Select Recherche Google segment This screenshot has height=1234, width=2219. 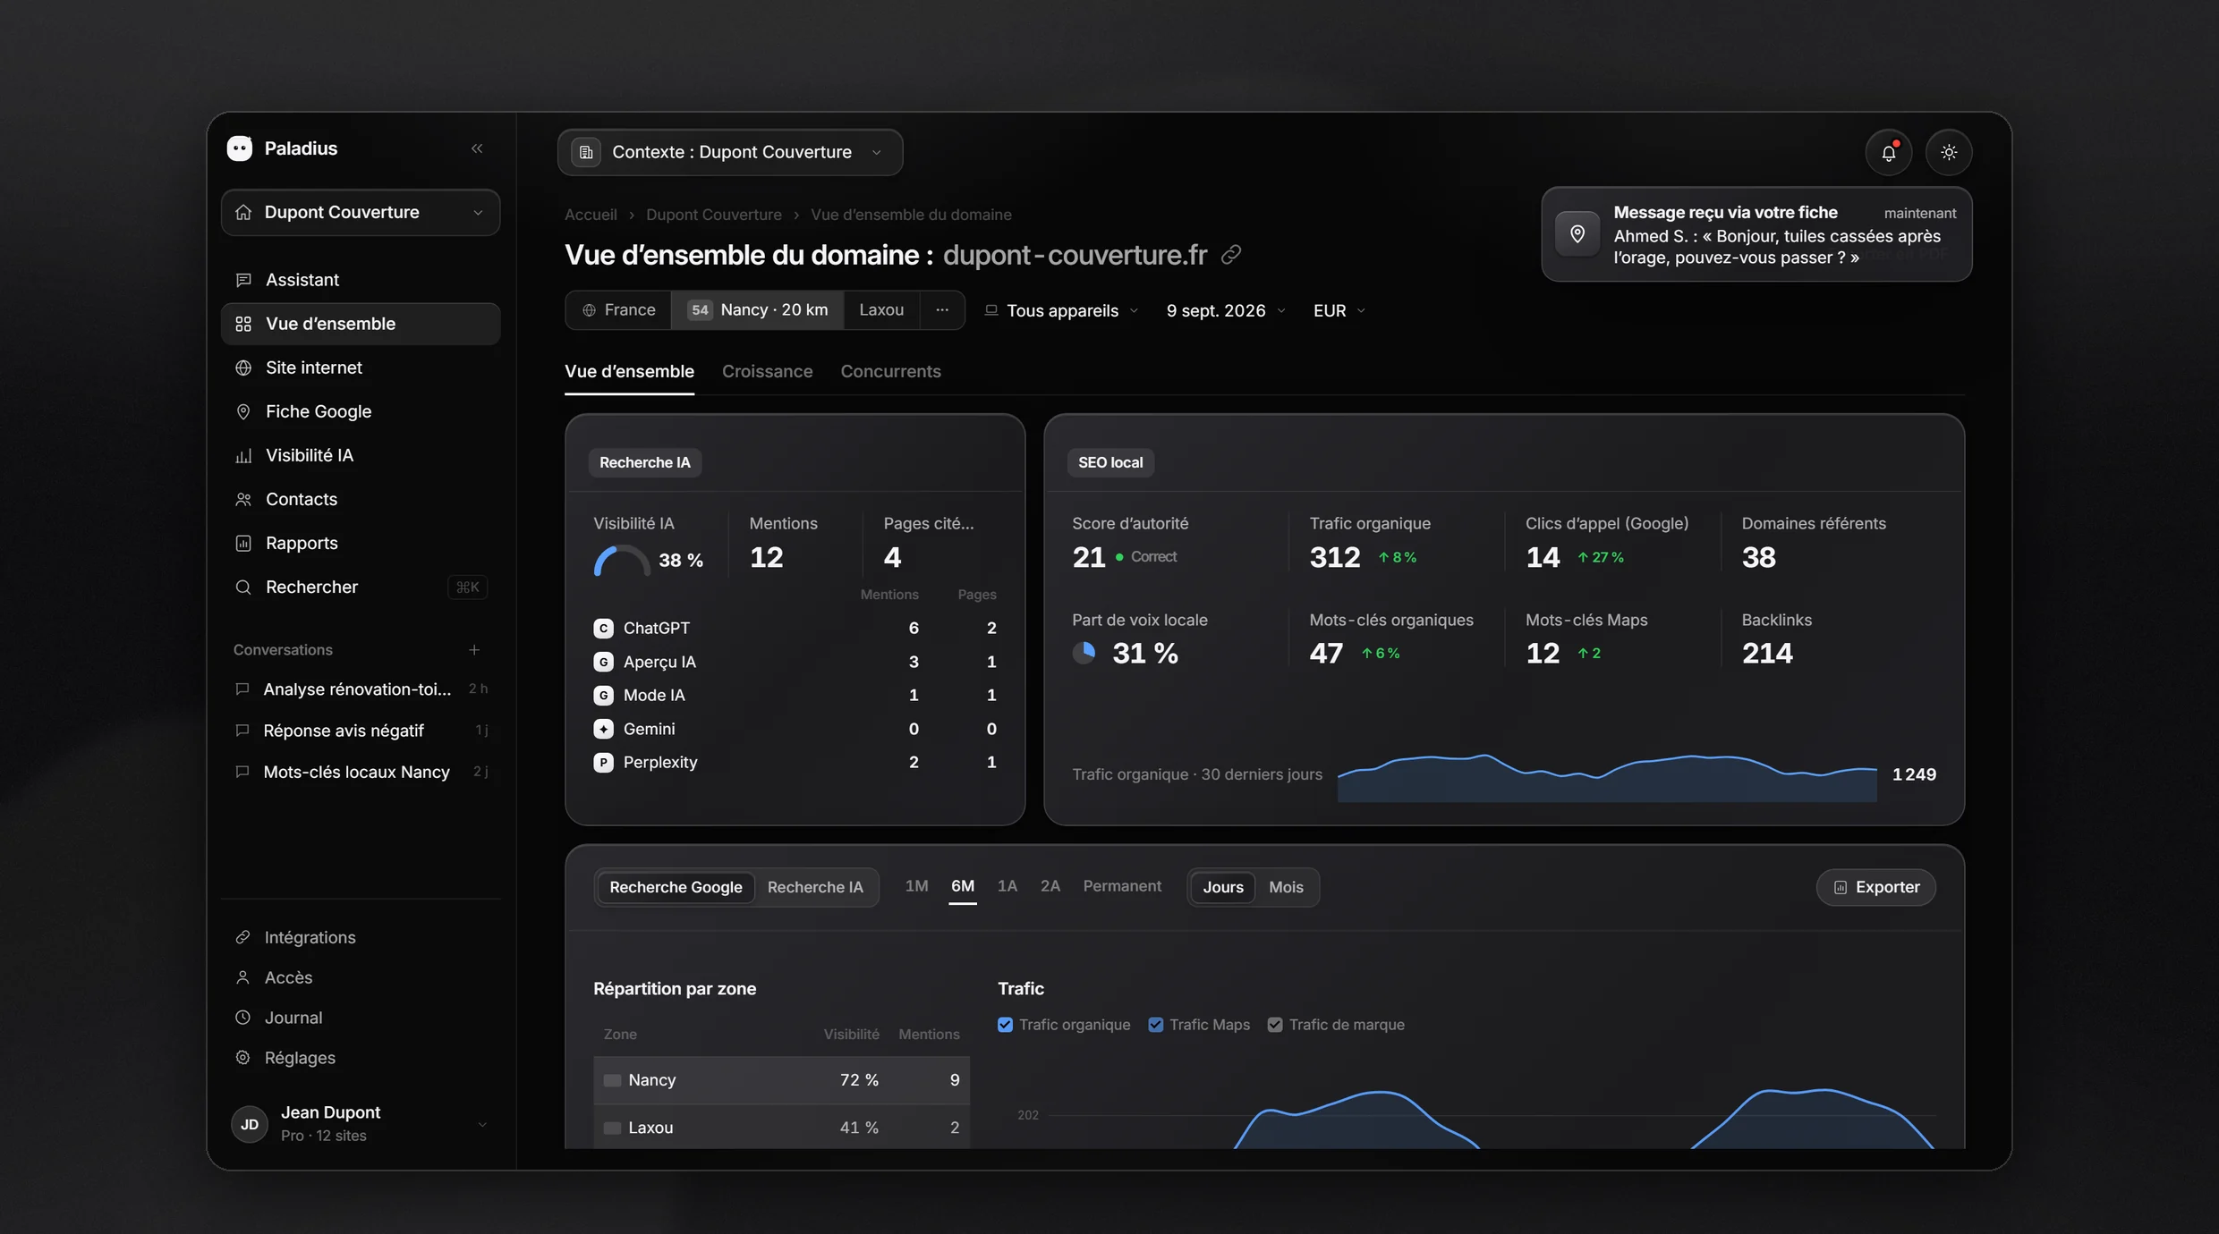point(676,887)
